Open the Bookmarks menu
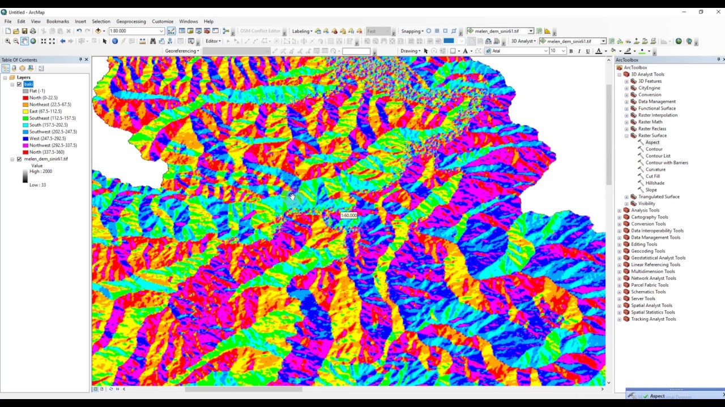Viewport: 725px width, 407px height. [x=58, y=21]
